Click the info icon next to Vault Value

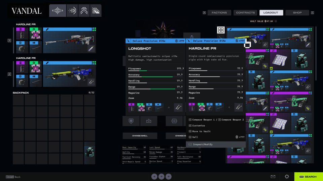point(276,21)
